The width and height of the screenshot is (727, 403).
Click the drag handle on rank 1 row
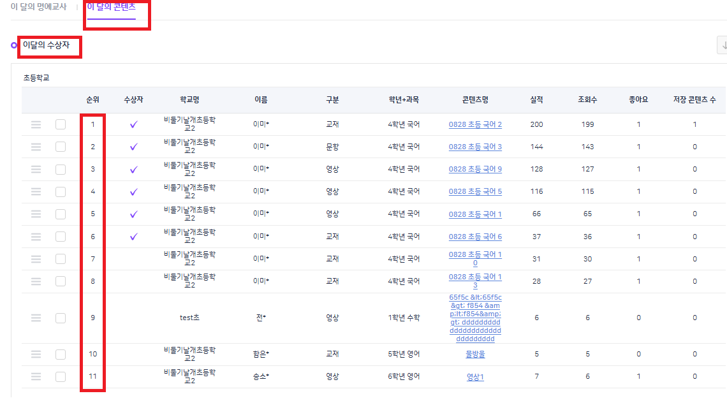(36, 124)
